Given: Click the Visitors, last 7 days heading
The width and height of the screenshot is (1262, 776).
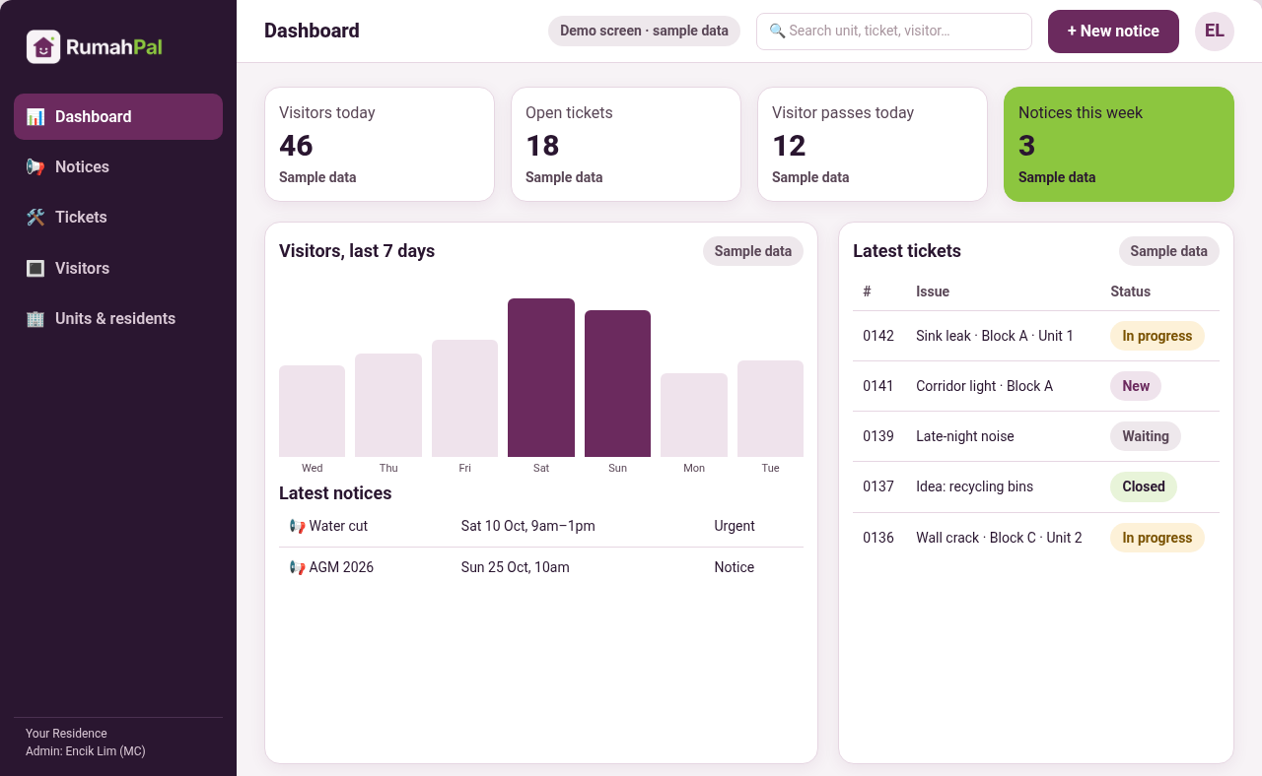Looking at the screenshot, I should coord(357,251).
